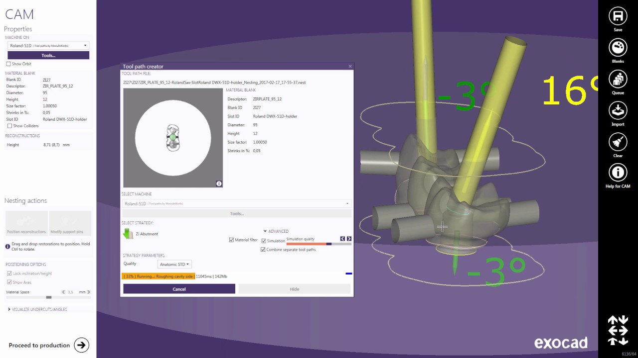Viewport: 638px width, 358px height.
Task: Click Modify support pins button
Action: (x=70, y=223)
